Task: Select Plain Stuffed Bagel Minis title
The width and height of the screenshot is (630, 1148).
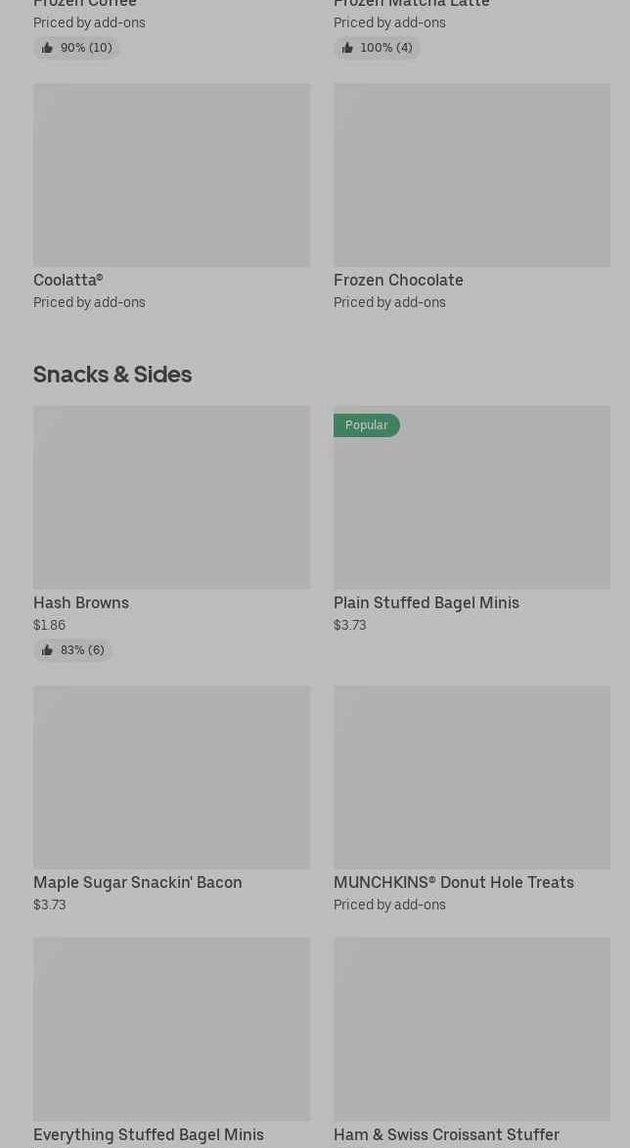Action: (x=427, y=602)
